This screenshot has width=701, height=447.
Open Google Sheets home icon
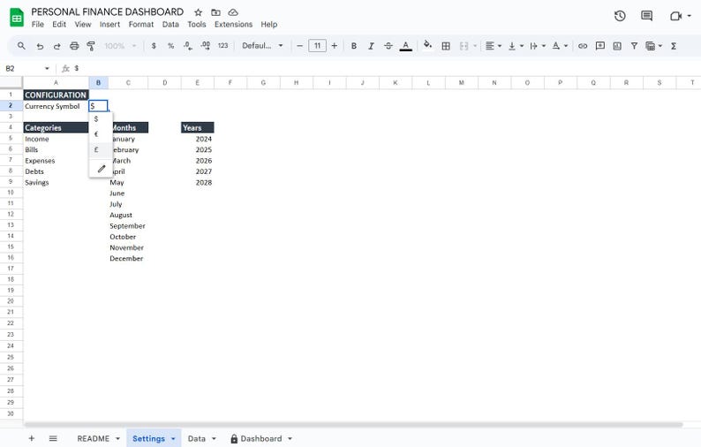coord(17,18)
